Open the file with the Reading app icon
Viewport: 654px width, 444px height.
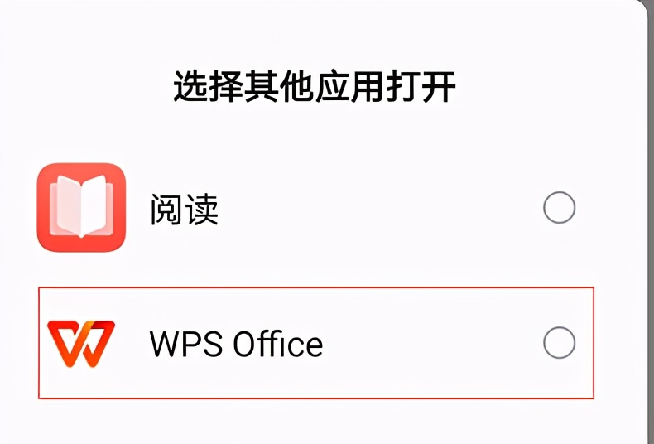point(81,207)
